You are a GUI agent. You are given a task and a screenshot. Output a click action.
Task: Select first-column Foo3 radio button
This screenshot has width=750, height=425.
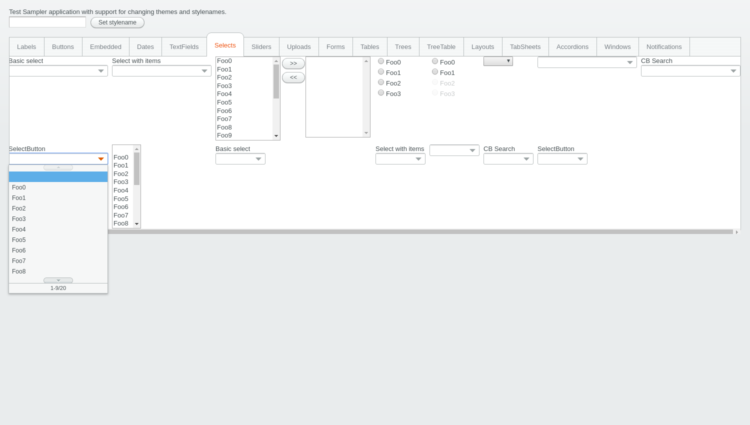coord(381,93)
